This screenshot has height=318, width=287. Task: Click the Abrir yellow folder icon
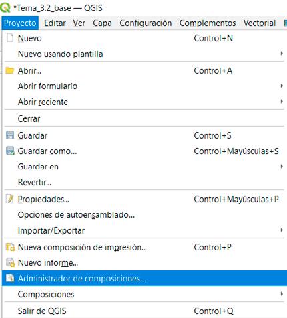click(x=10, y=70)
